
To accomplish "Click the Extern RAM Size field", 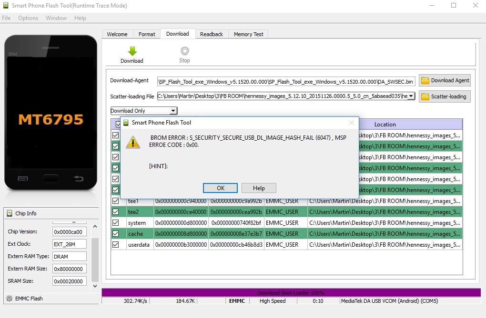I will [x=70, y=269].
